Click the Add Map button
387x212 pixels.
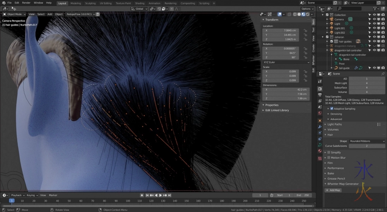coord(333,190)
